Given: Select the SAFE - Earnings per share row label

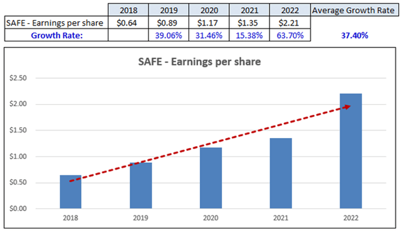Looking at the screenshot, I should [x=56, y=22].
